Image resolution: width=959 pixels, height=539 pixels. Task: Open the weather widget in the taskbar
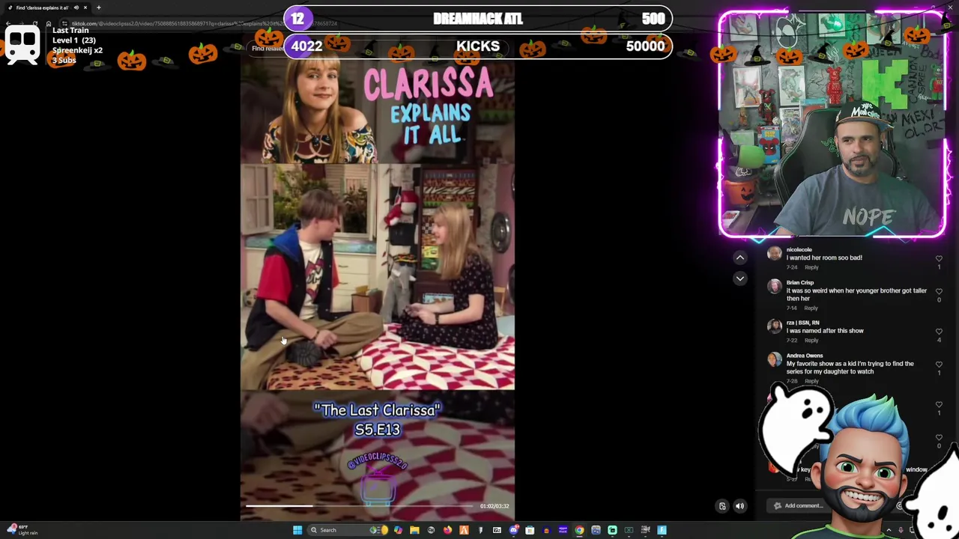[22, 530]
